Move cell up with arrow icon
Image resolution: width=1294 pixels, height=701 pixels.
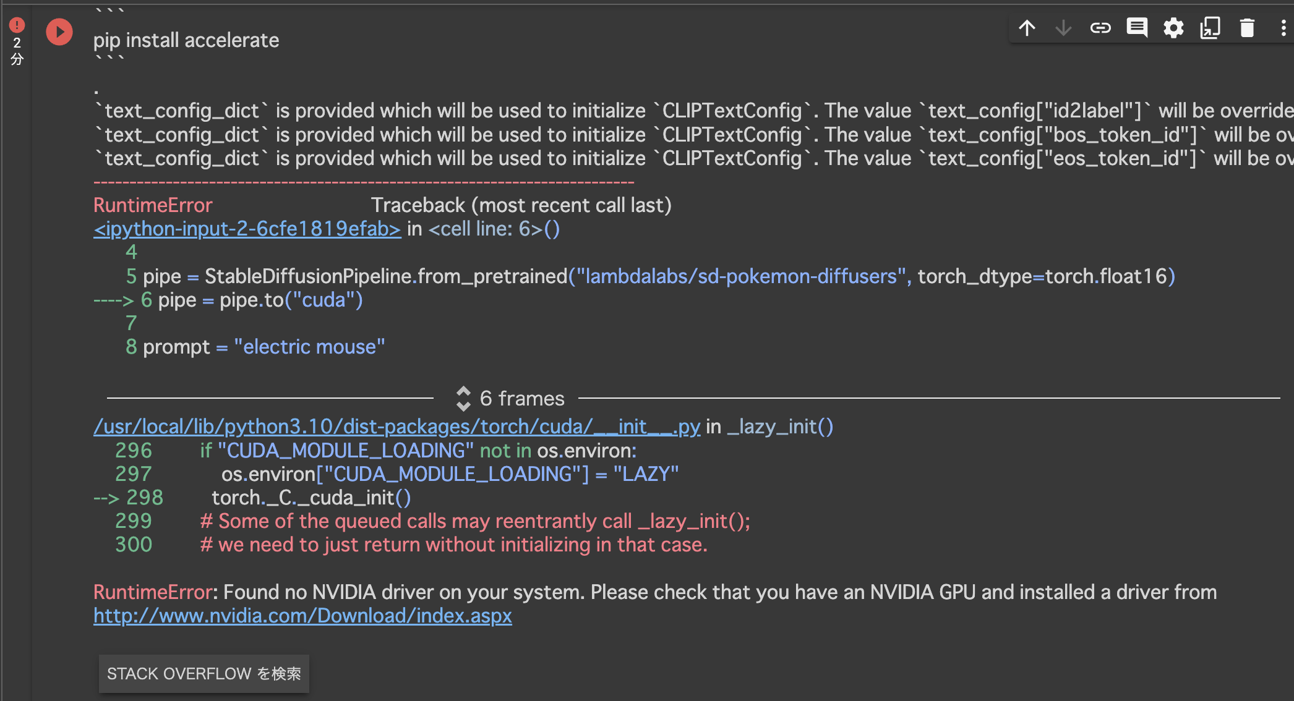(x=1027, y=28)
